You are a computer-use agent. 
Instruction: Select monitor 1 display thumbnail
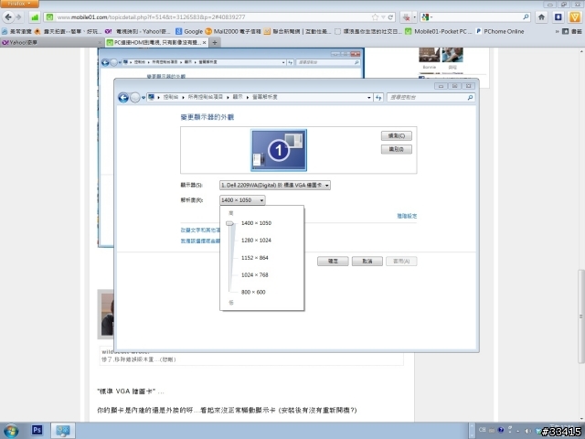coord(279,150)
